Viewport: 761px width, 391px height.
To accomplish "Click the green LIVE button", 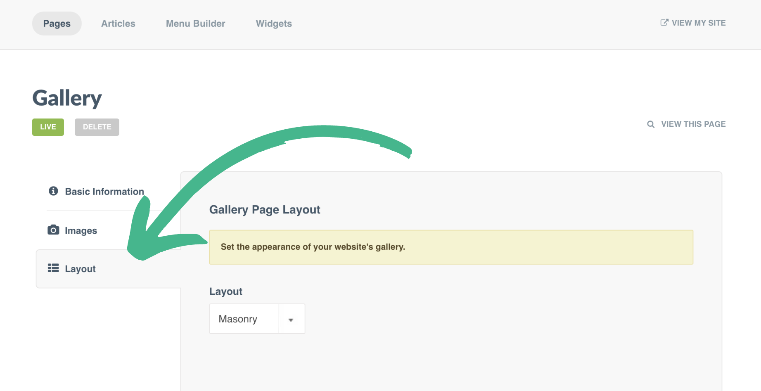I will tap(48, 127).
